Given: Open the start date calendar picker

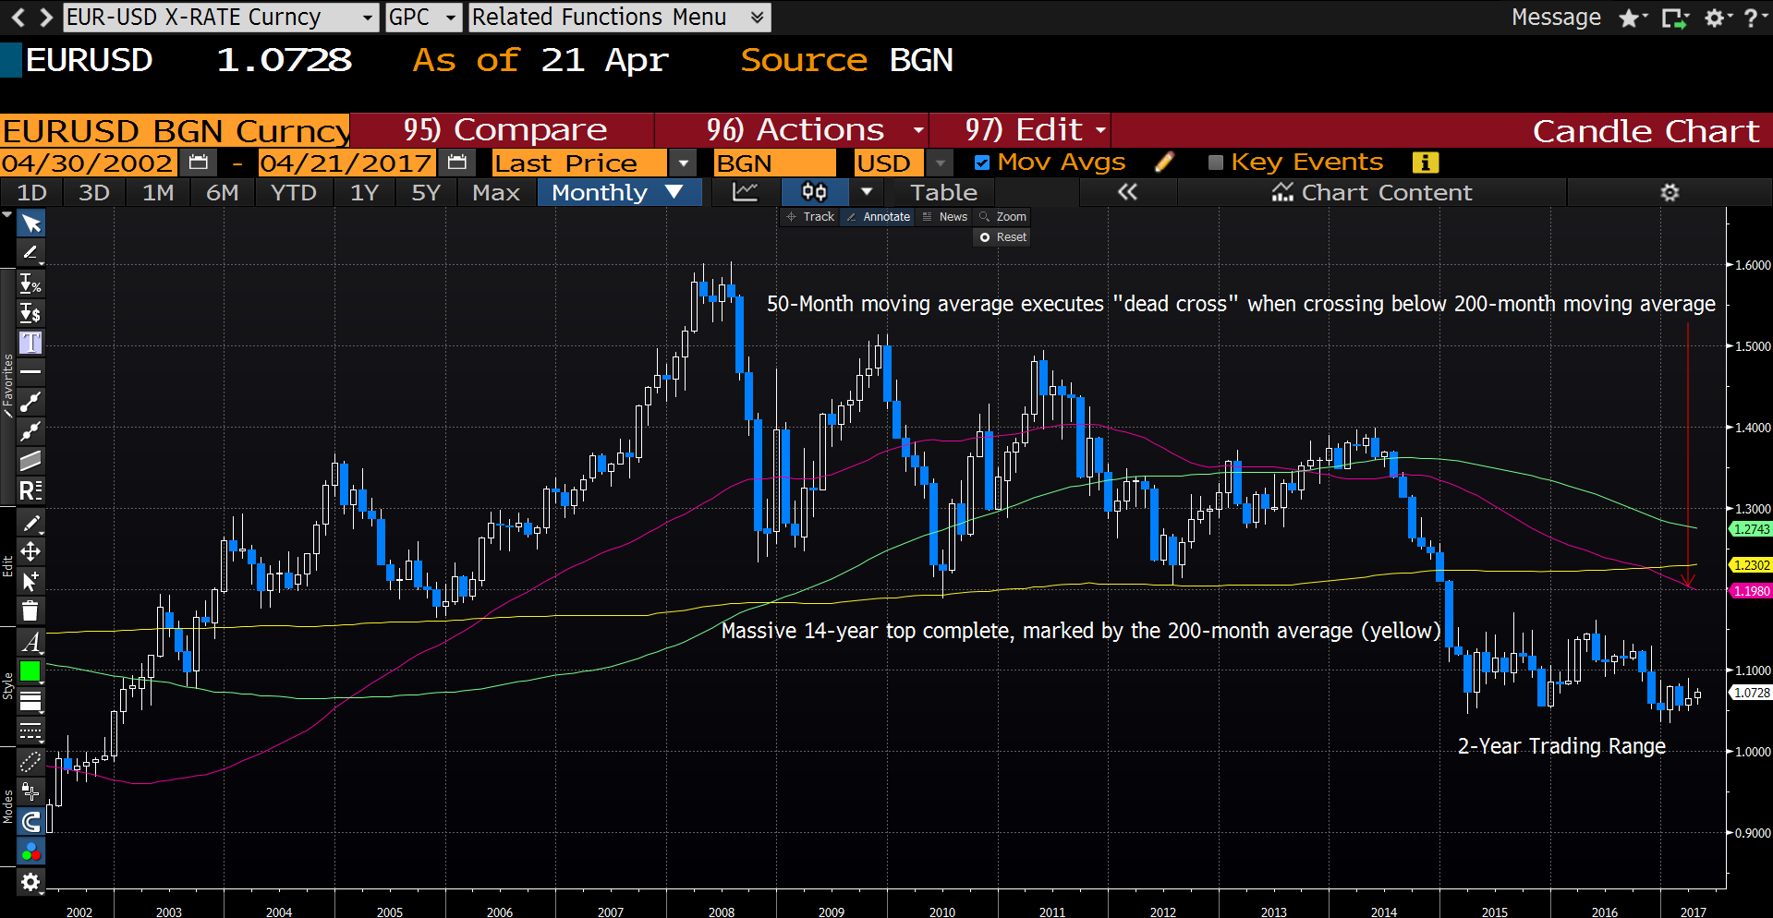Looking at the screenshot, I should [198, 163].
